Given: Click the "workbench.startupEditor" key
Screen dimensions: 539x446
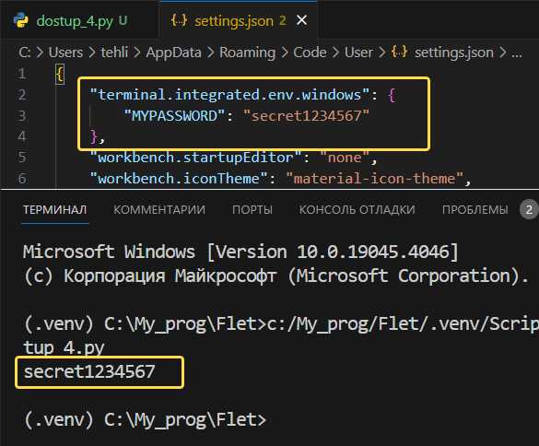Looking at the screenshot, I should tap(195, 158).
